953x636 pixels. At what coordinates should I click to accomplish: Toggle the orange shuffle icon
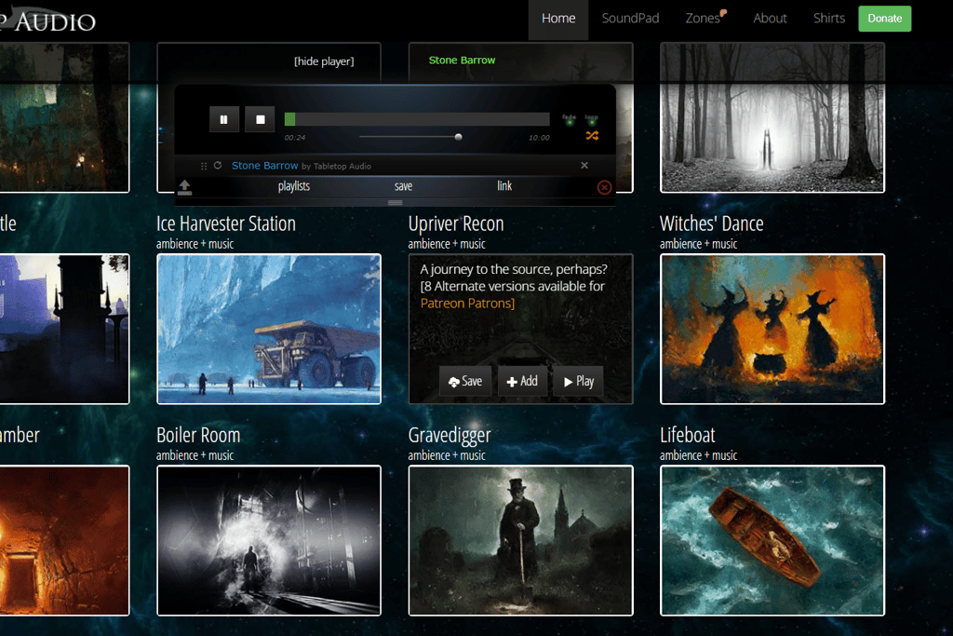tap(592, 136)
